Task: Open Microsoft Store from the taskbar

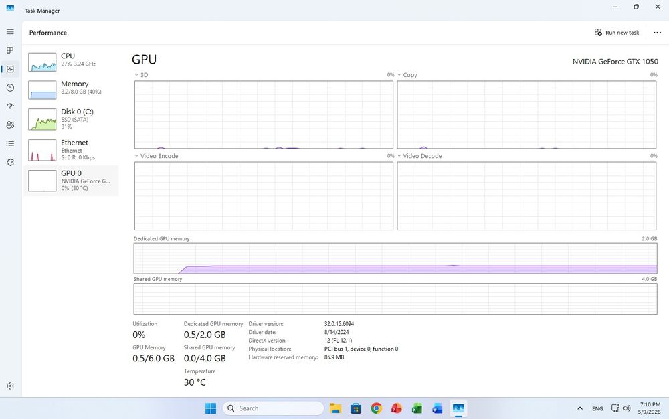Action: [356, 408]
